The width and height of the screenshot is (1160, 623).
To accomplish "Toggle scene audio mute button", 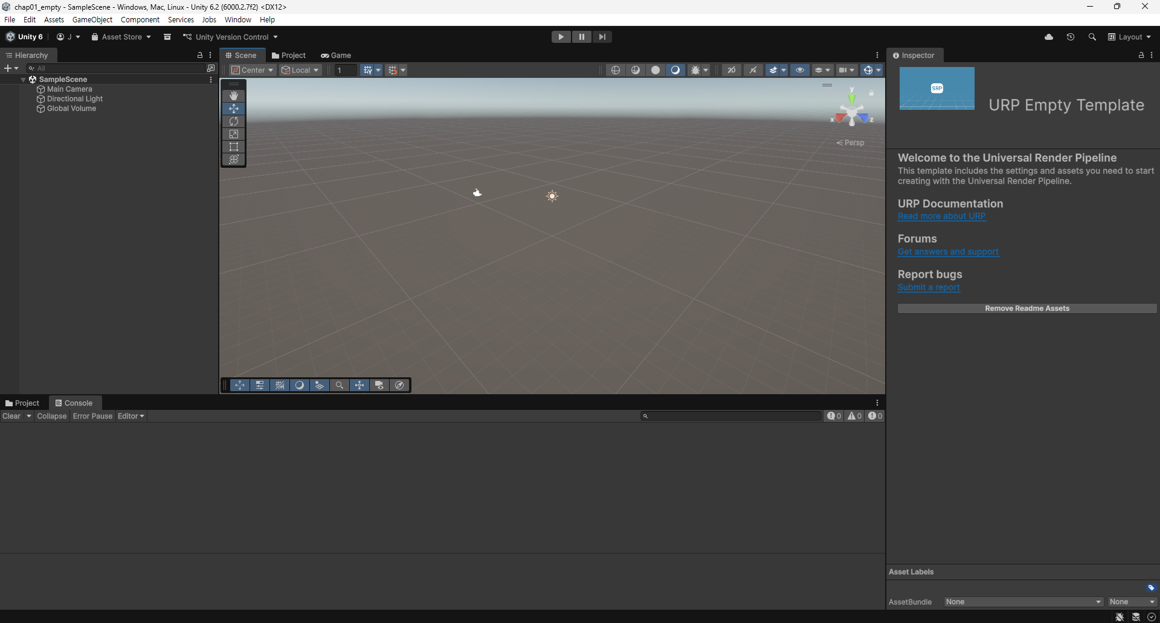I will pos(753,70).
